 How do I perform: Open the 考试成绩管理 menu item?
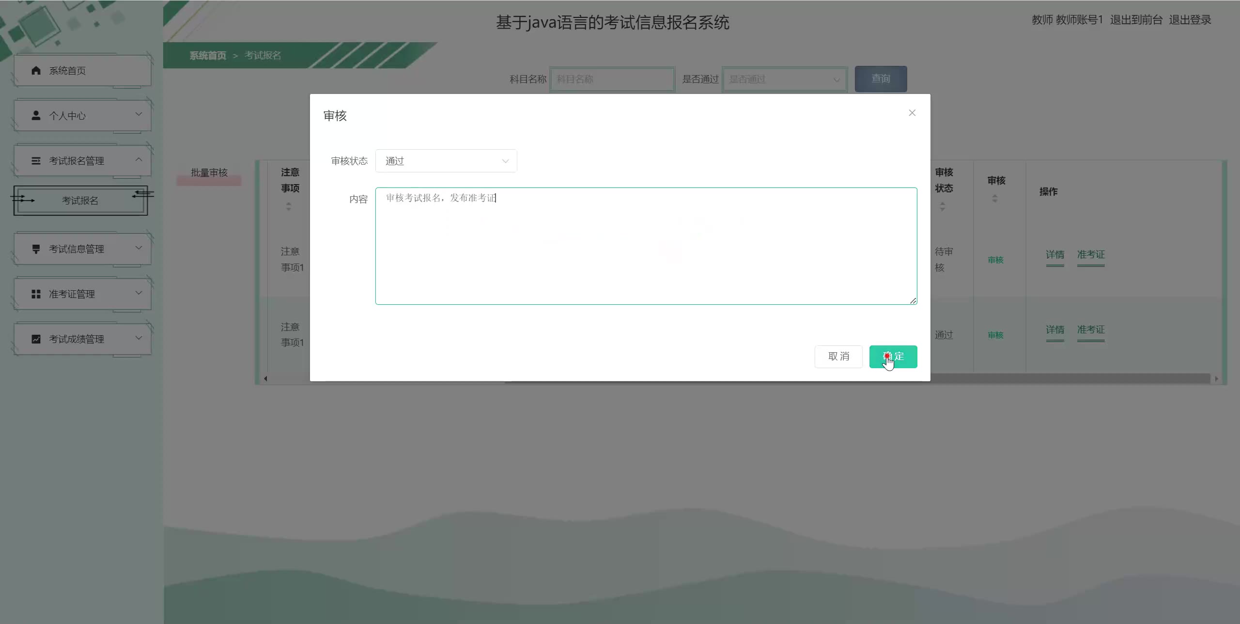click(77, 339)
